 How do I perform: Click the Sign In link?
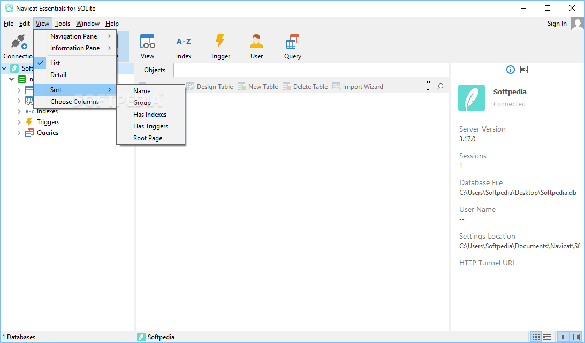(557, 24)
